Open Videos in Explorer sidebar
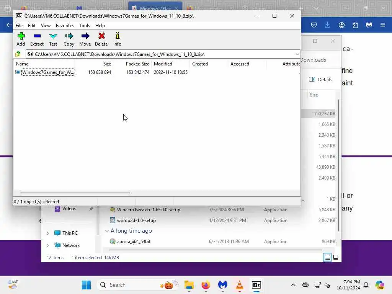This screenshot has width=392, height=294. (69, 209)
